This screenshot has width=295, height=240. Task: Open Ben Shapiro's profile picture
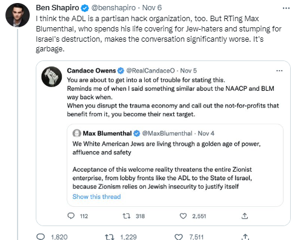coord(18,15)
